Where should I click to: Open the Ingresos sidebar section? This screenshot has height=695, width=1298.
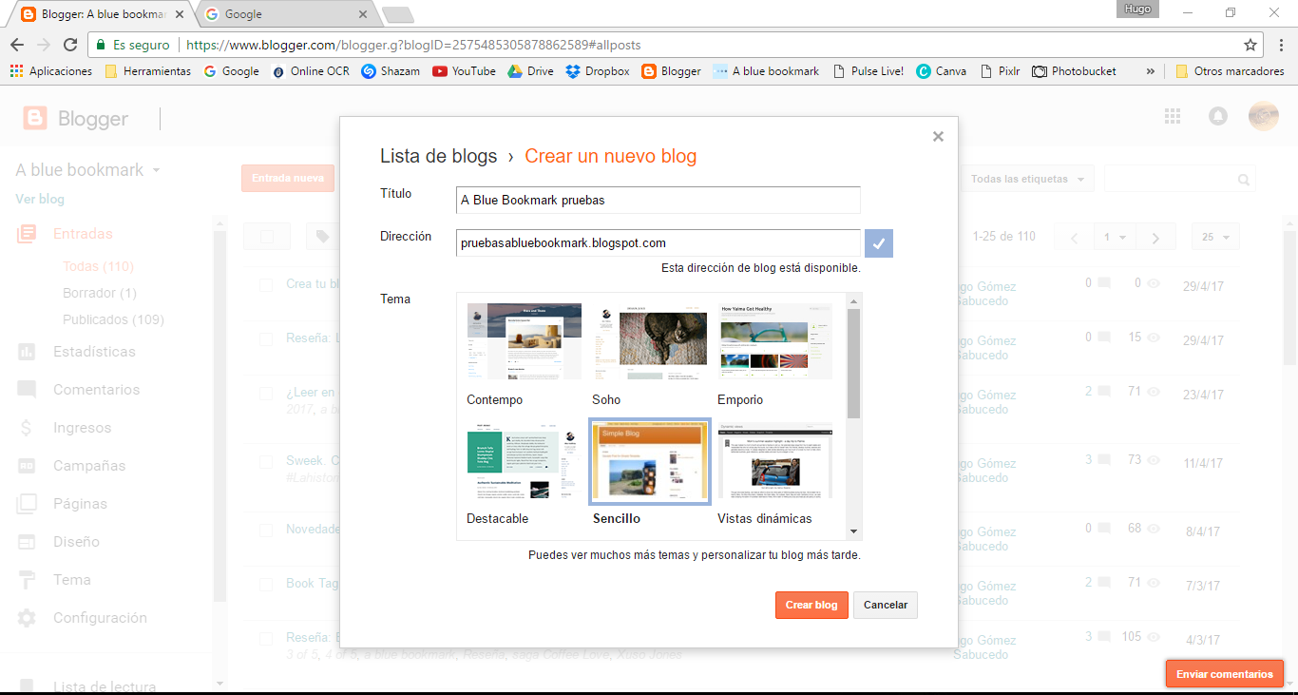[x=82, y=428]
